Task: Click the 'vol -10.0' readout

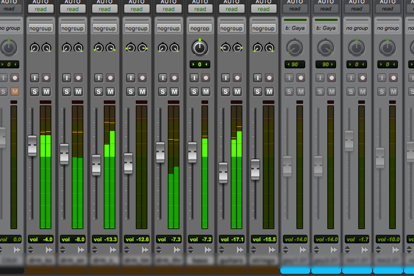Action: click(x=388, y=240)
